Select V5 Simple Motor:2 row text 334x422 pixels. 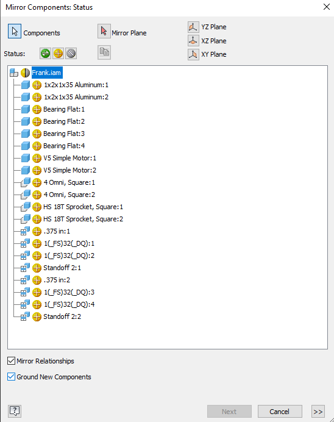tap(70, 170)
